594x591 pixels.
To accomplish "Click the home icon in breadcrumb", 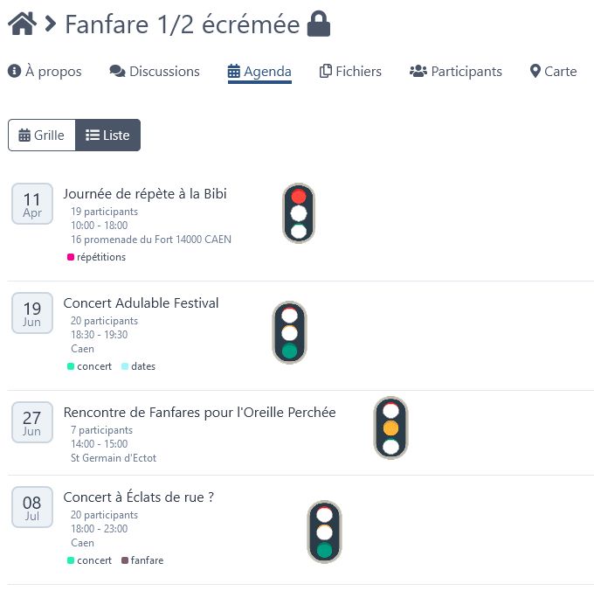I will 21,24.
